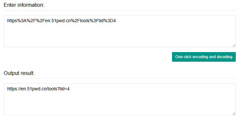Click the input textarea resize grip icon
Screen dimensions: 239x117
[x=234, y=46]
